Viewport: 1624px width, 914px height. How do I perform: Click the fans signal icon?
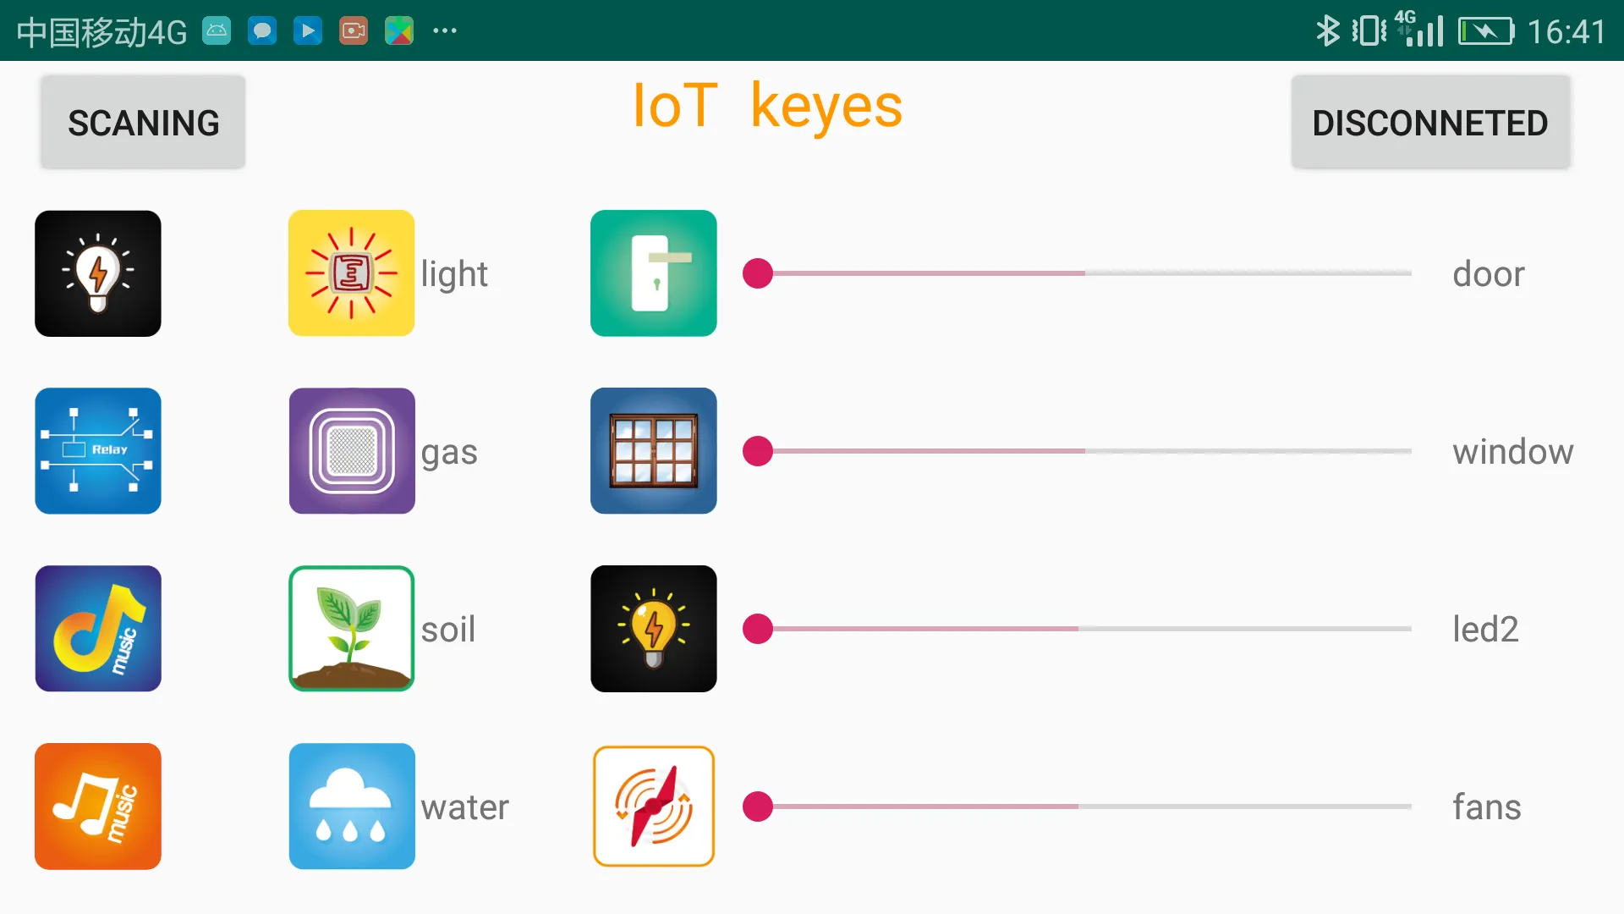(654, 806)
